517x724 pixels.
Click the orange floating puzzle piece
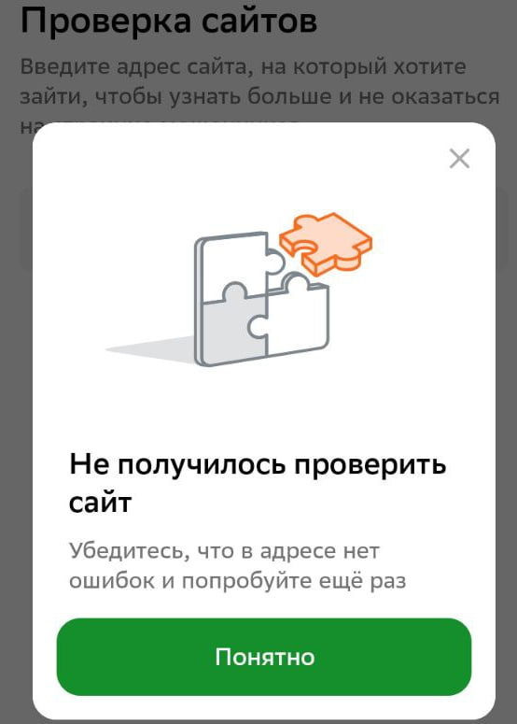tap(326, 243)
